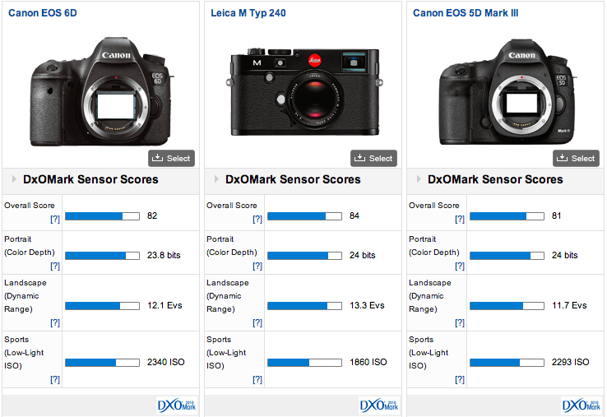Collapse Canon EOS 6D DxOMark Sensor Scores arrow
The image size is (607, 417).
tap(15, 179)
